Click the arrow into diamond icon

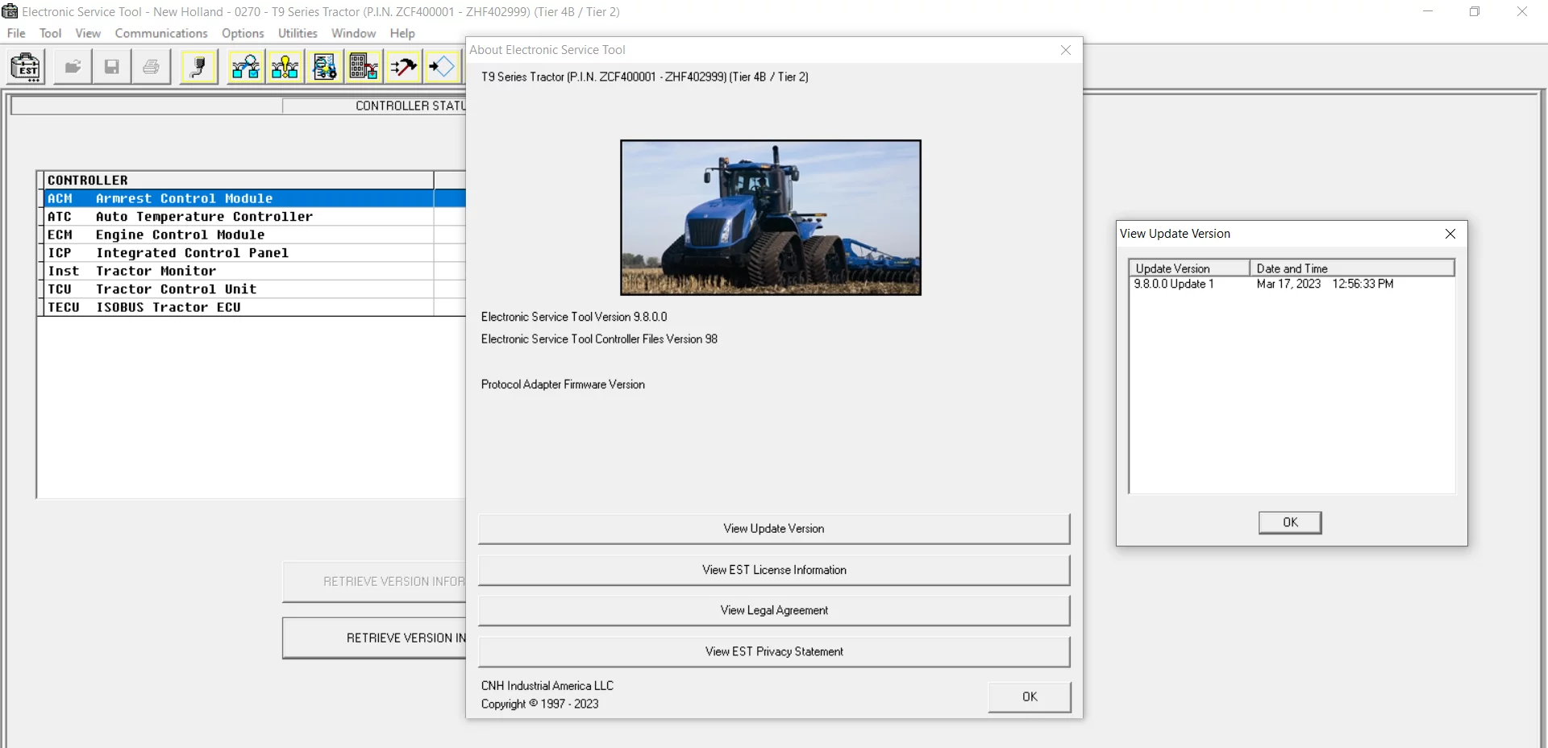point(442,67)
